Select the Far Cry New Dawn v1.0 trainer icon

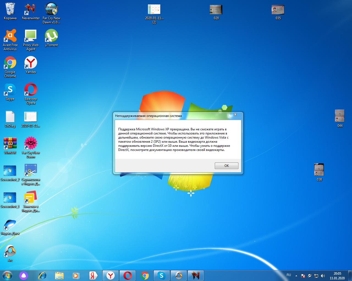click(51, 13)
